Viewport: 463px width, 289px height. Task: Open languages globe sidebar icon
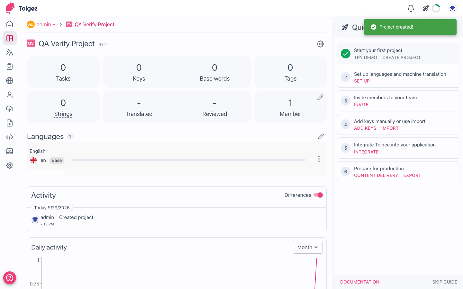pos(10,81)
